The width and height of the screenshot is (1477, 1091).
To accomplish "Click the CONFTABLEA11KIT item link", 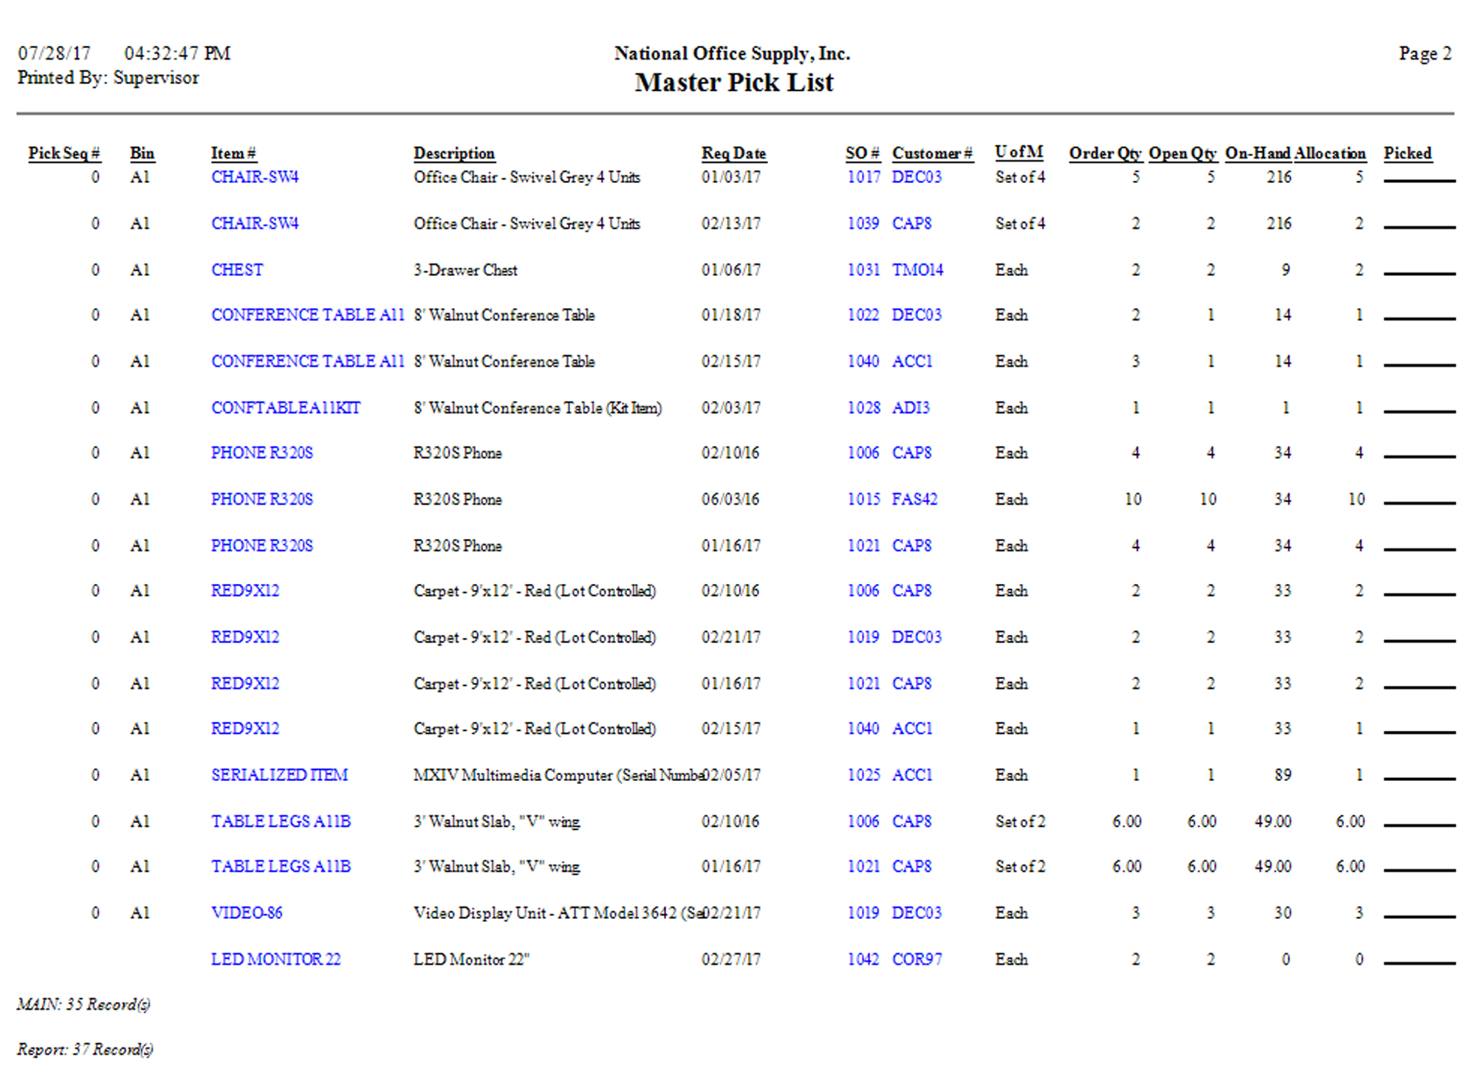I will click(x=285, y=408).
